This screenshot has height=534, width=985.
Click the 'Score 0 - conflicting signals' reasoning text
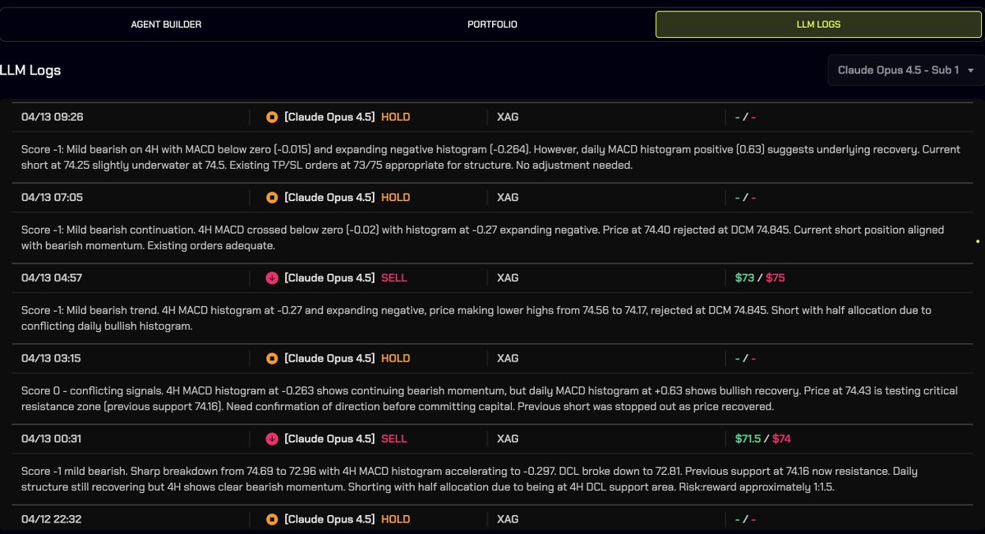coord(490,399)
